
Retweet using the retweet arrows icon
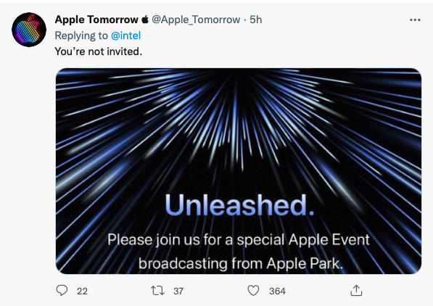(x=157, y=291)
